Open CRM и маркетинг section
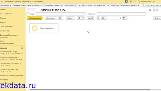Screen dimensions: 161x91 [6, 14]
